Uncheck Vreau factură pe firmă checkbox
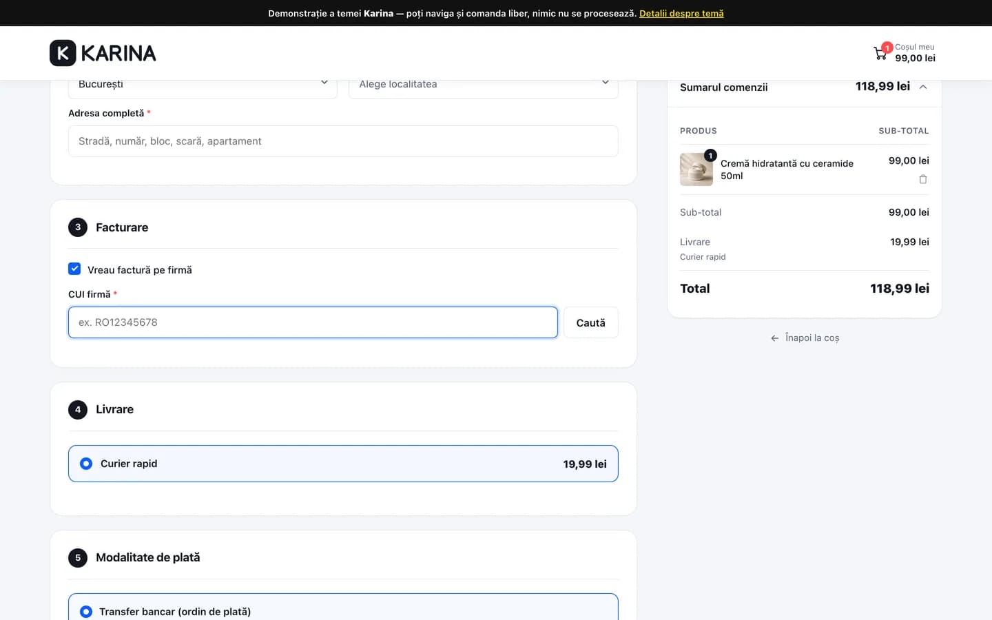This screenshot has width=992, height=620. click(x=74, y=269)
